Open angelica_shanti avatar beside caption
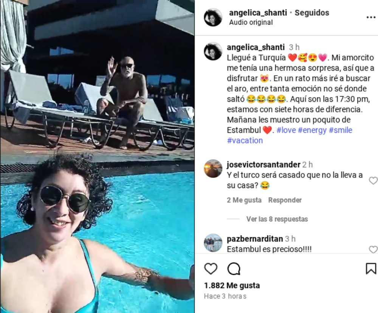This screenshot has height=313, width=378. (213, 51)
